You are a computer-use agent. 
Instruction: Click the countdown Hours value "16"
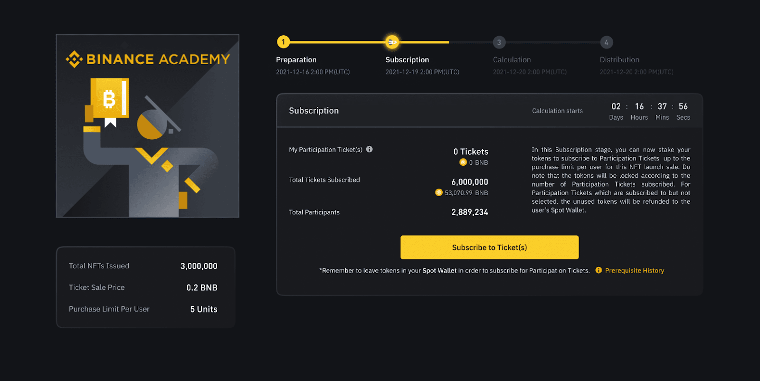pyautogui.click(x=639, y=106)
